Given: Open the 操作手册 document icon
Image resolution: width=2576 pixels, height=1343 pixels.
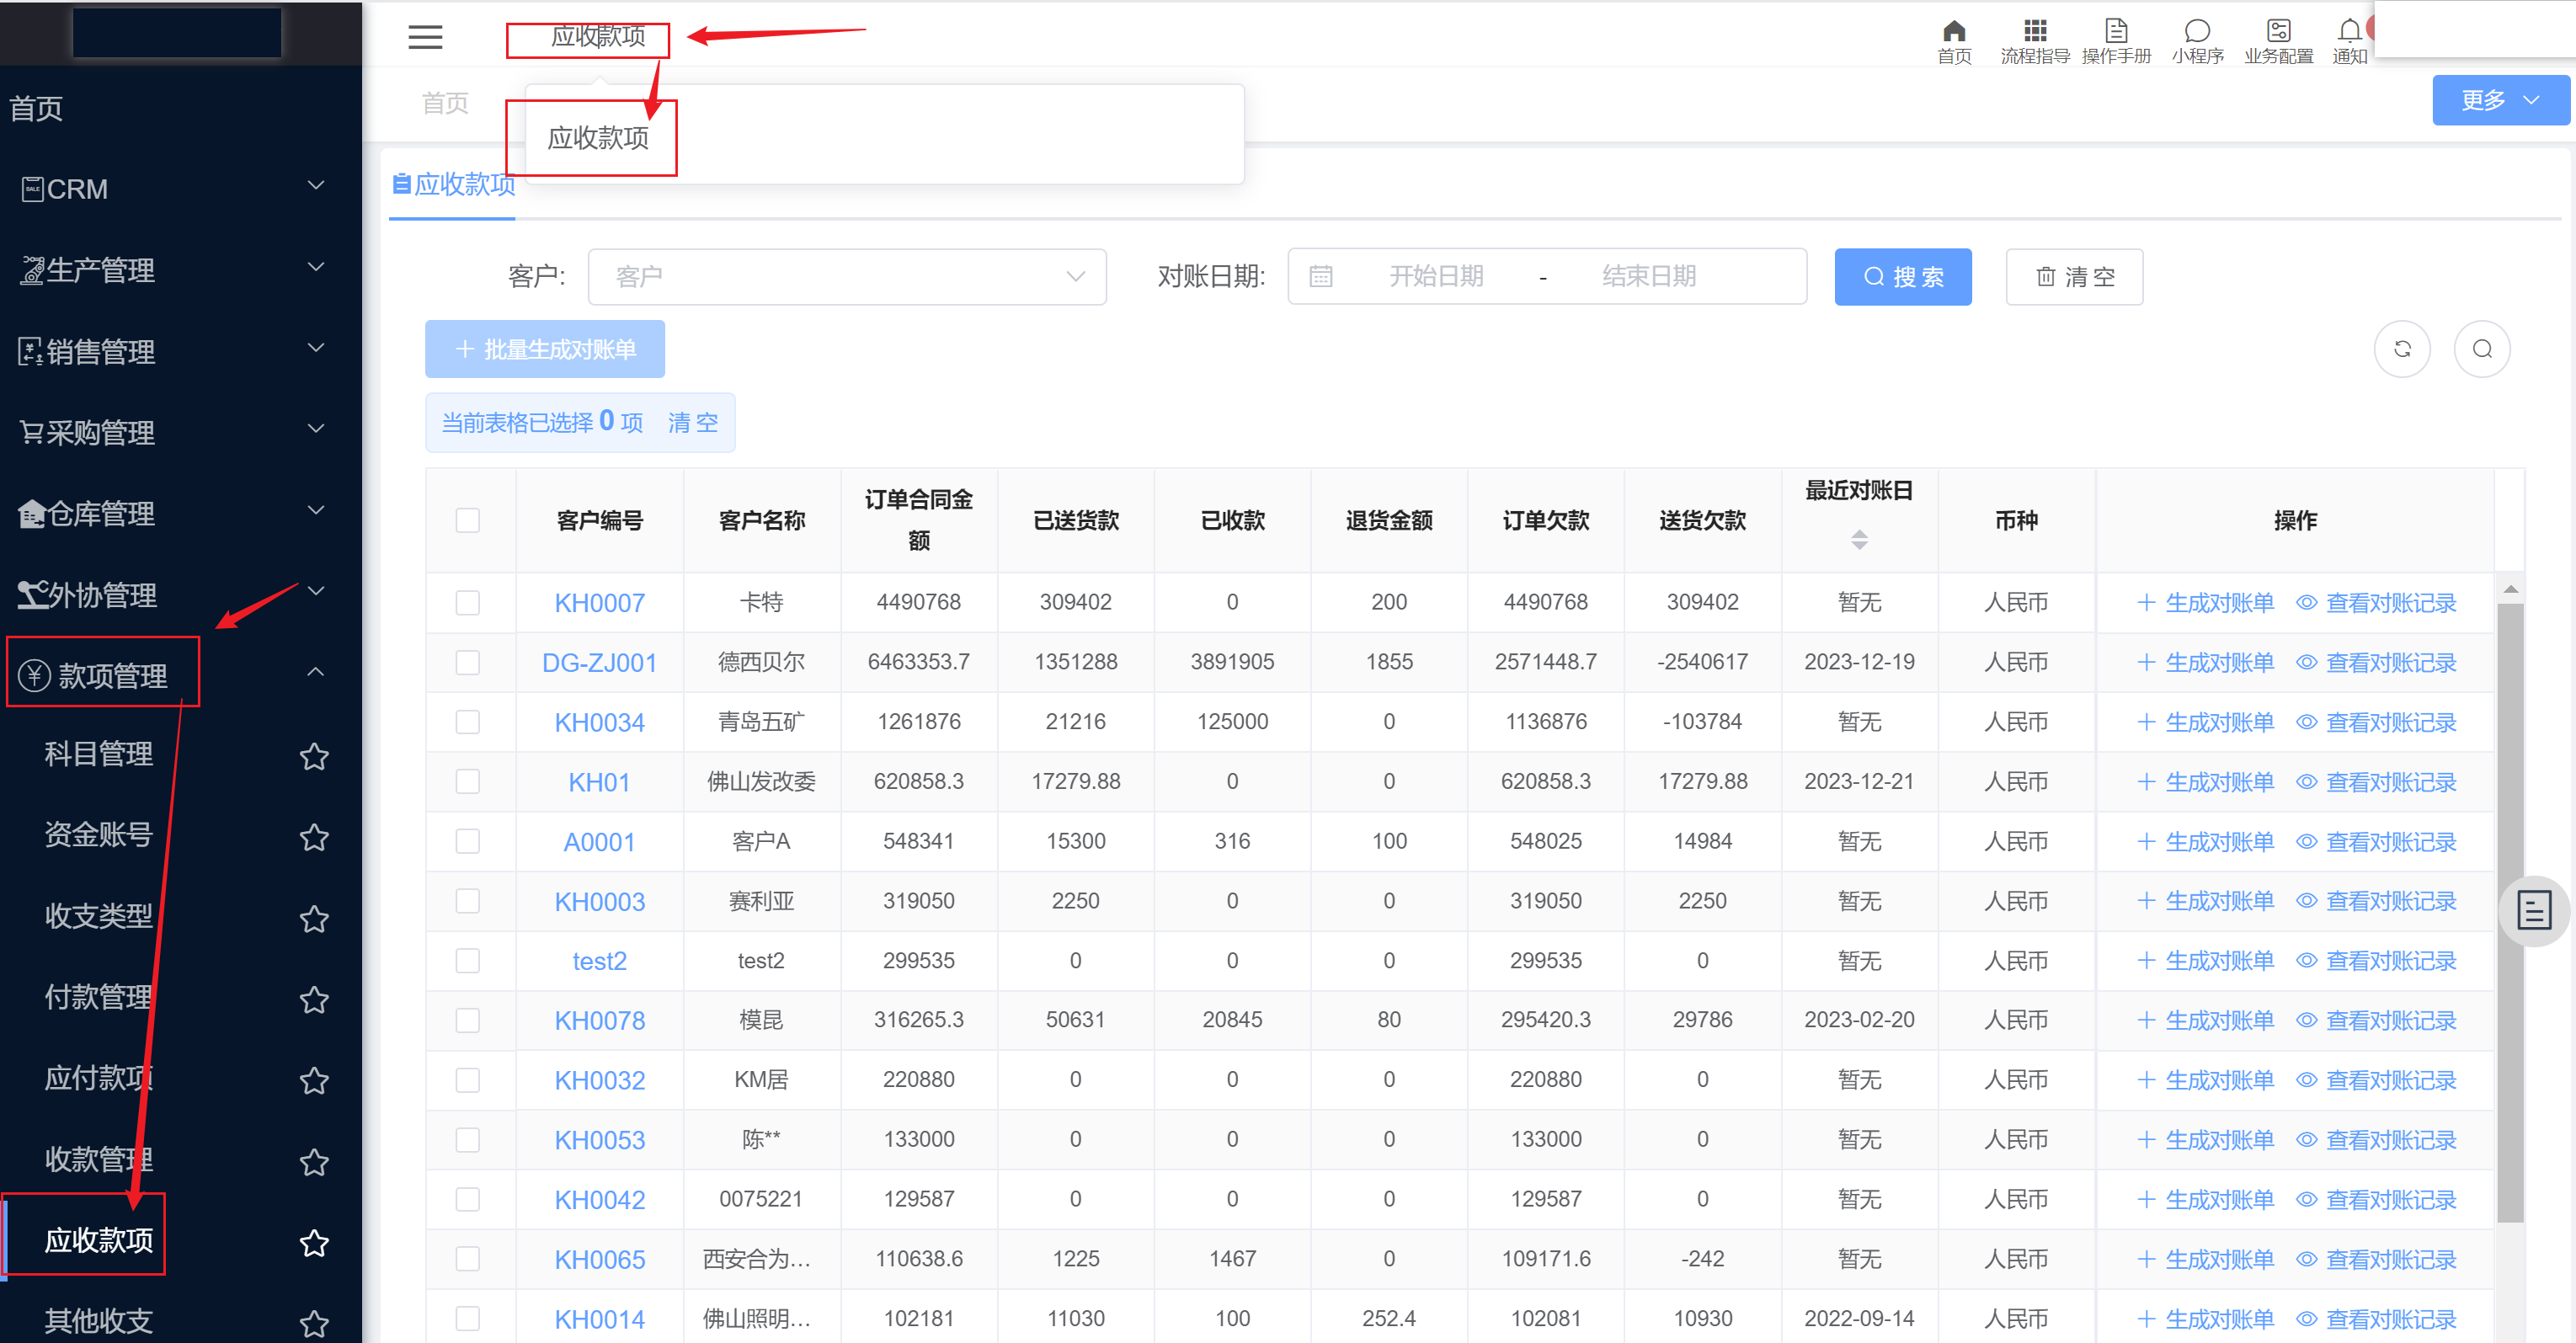Looking at the screenshot, I should tap(2115, 31).
